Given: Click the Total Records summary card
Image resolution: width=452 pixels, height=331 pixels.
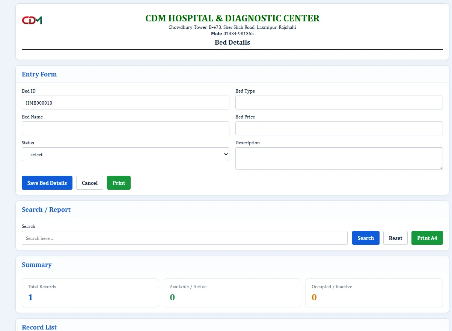Looking at the screenshot, I should tap(90, 293).
